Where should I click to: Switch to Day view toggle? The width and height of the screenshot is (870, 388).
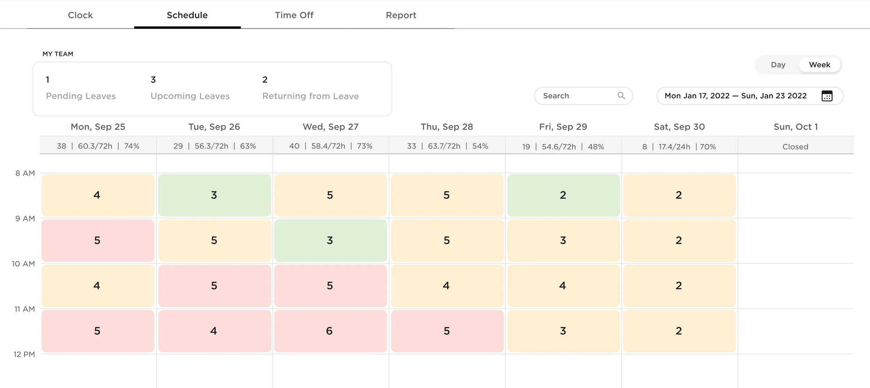tap(778, 65)
